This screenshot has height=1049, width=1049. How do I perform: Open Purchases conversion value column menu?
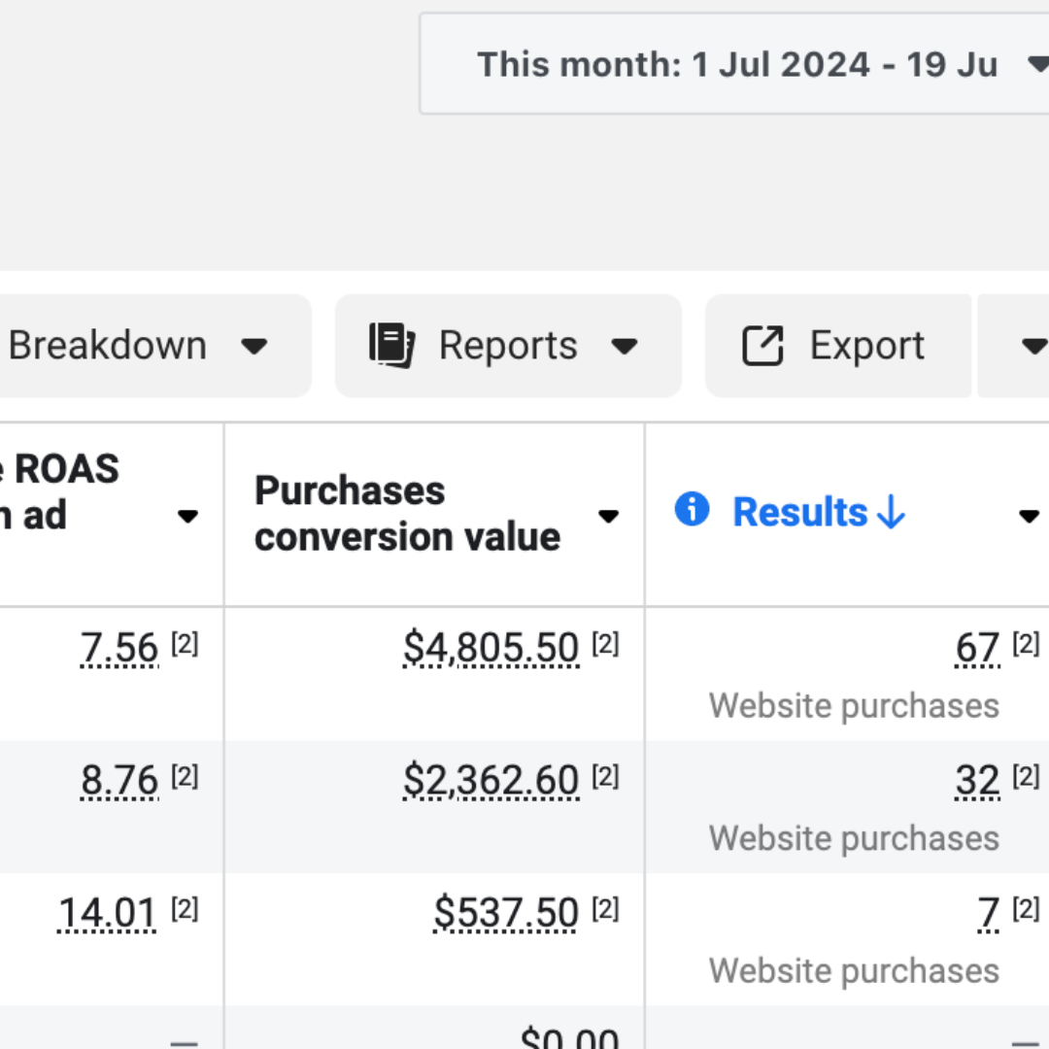point(609,516)
